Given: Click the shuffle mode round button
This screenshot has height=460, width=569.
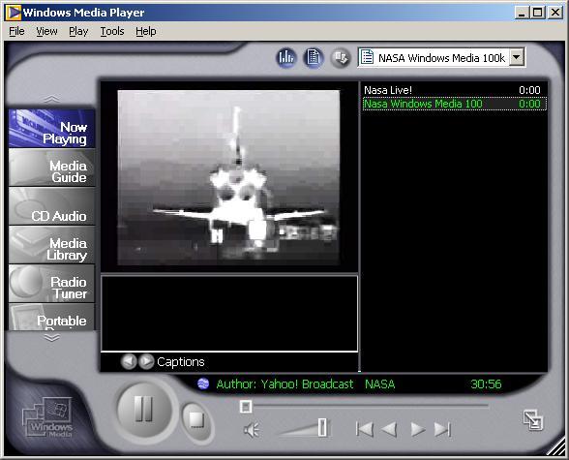Looking at the screenshot, I should click(x=341, y=58).
